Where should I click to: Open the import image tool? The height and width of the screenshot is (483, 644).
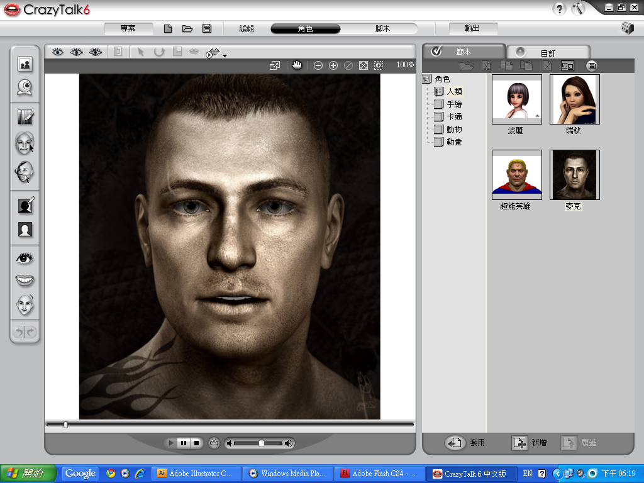(25, 64)
